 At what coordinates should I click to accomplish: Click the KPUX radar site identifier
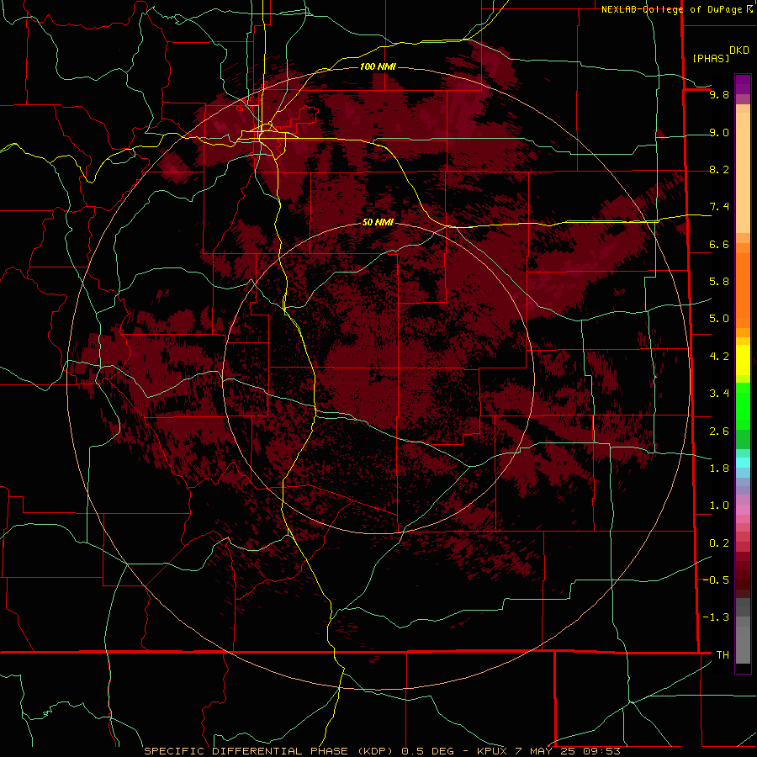[x=492, y=751]
